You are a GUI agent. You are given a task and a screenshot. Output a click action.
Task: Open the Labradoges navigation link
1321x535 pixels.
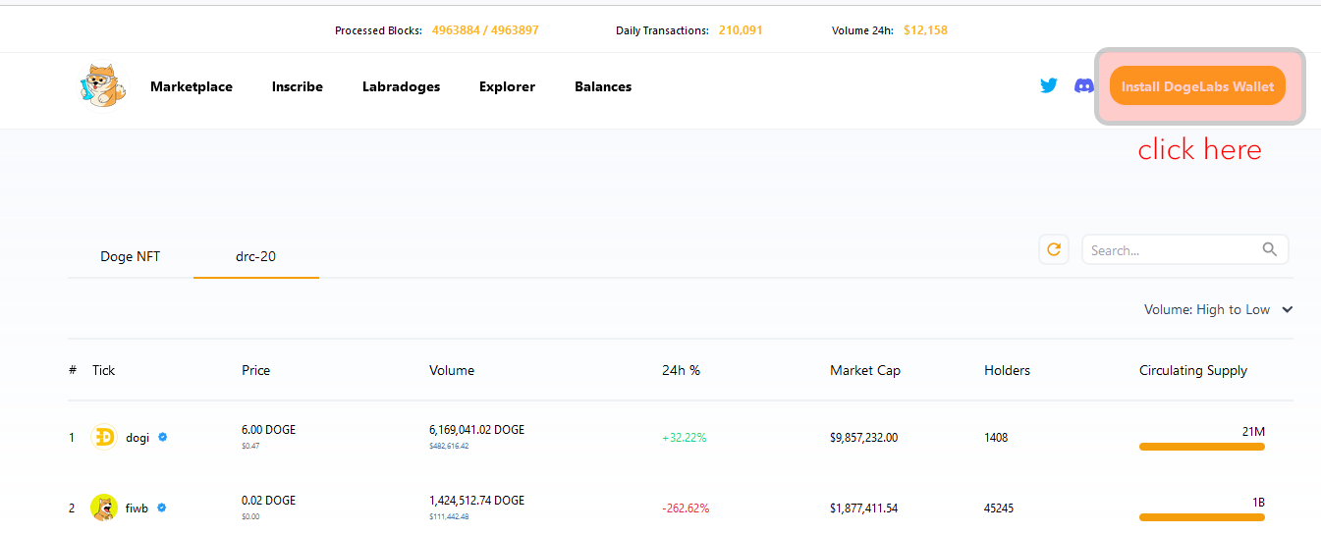click(401, 86)
